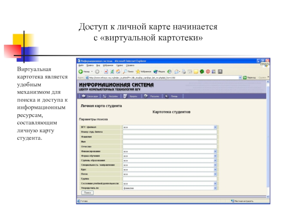282x212 pixels.
Task: Click the Forward browser arrow
Action: coord(97,72)
